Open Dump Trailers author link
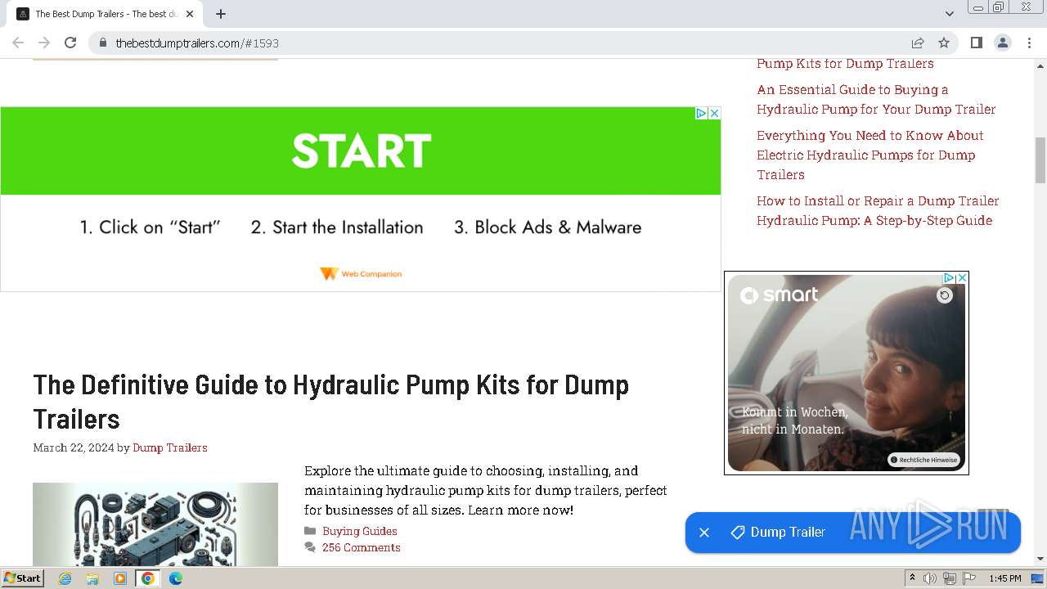Viewport: 1047px width, 589px height. tap(170, 447)
